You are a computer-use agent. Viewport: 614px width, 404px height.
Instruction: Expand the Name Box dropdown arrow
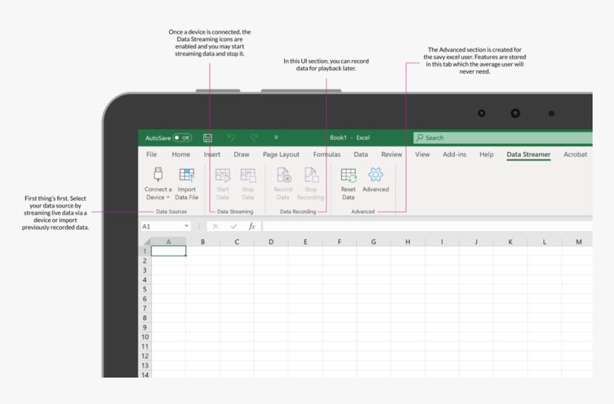(x=187, y=226)
